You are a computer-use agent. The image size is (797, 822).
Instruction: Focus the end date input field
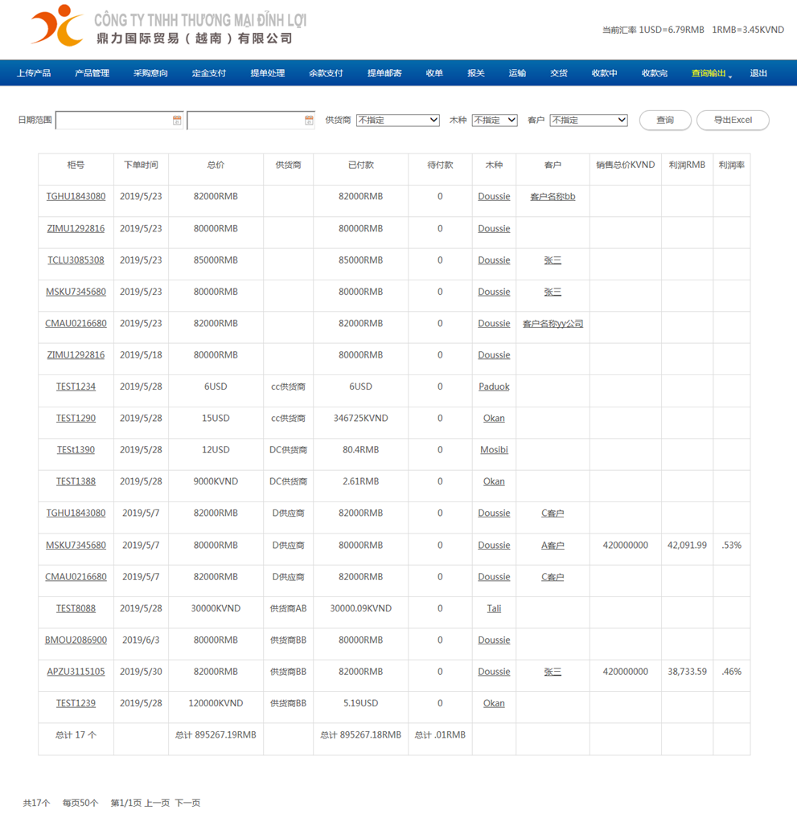pyautogui.click(x=251, y=121)
